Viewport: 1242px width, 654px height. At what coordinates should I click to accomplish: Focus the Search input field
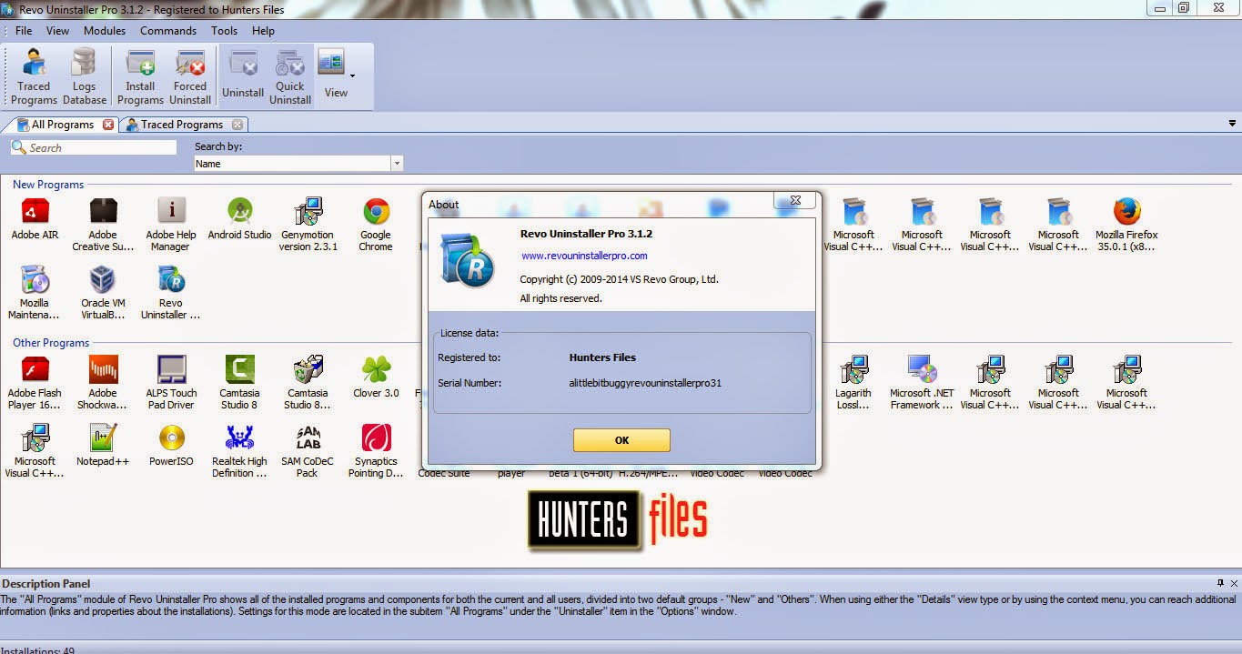click(x=94, y=147)
